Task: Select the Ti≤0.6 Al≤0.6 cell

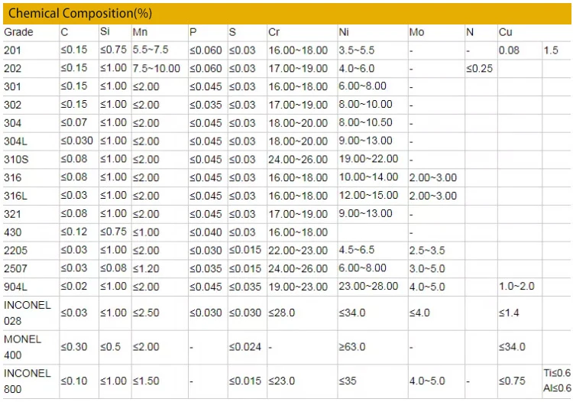Action: click(557, 381)
